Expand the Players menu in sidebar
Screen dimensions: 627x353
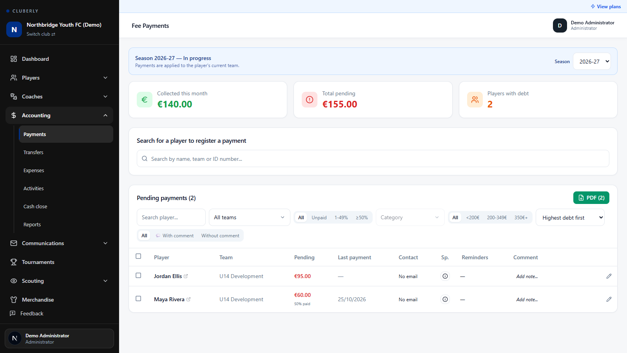[59, 78]
